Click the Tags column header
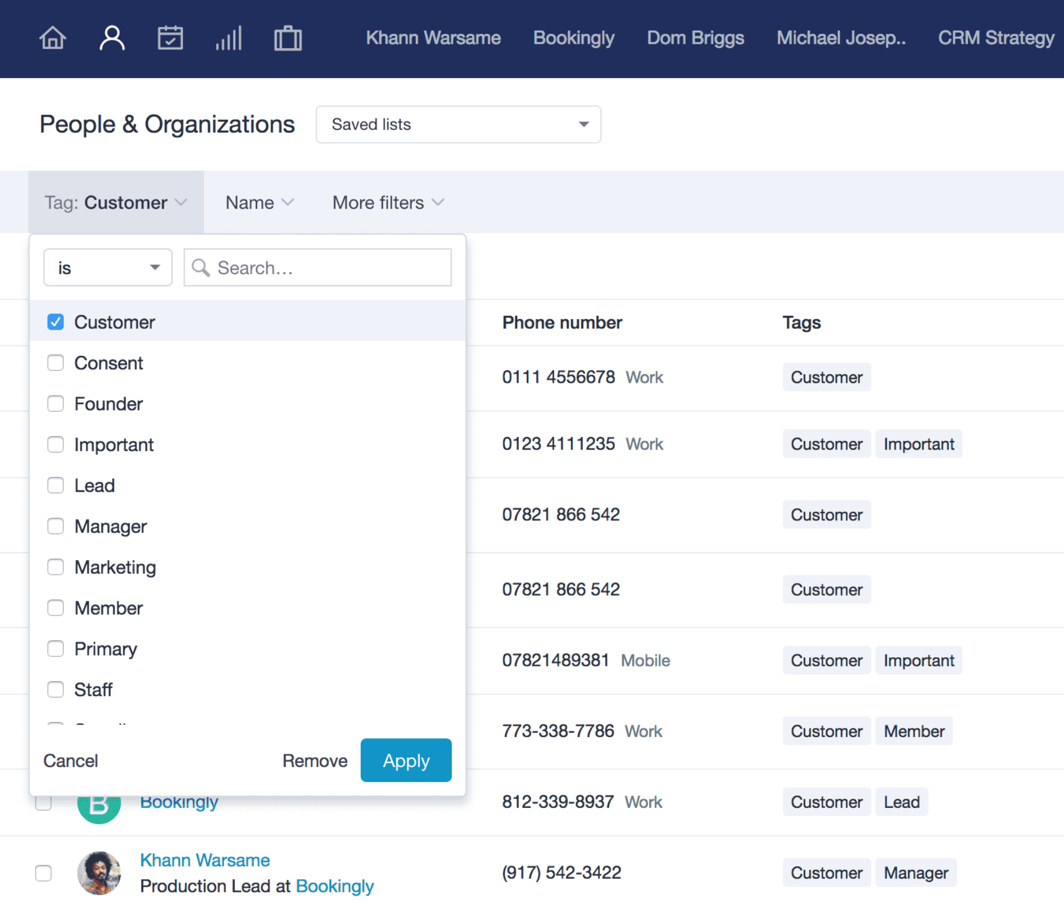This screenshot has height=905, width=1064. coord(802,323)
